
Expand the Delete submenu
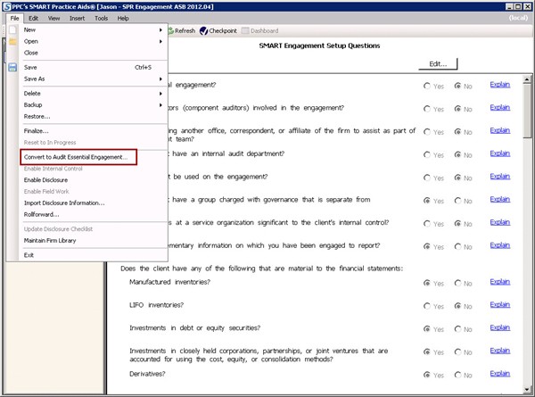pyautogui.click(x=160, y=93)
